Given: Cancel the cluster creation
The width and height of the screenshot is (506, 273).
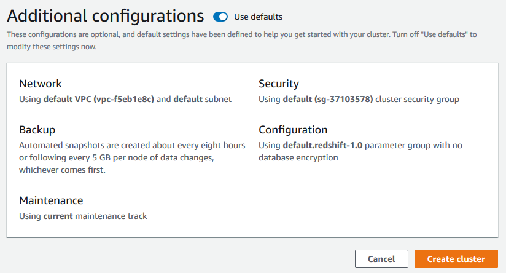Looking at the screenshot, I should 381,259.
